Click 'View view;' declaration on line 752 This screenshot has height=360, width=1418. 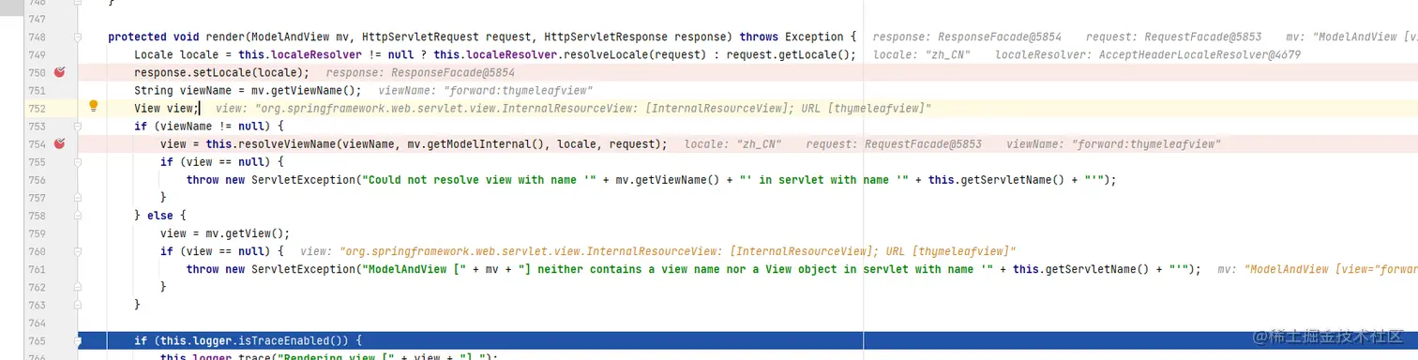click(x=167, y=108)
